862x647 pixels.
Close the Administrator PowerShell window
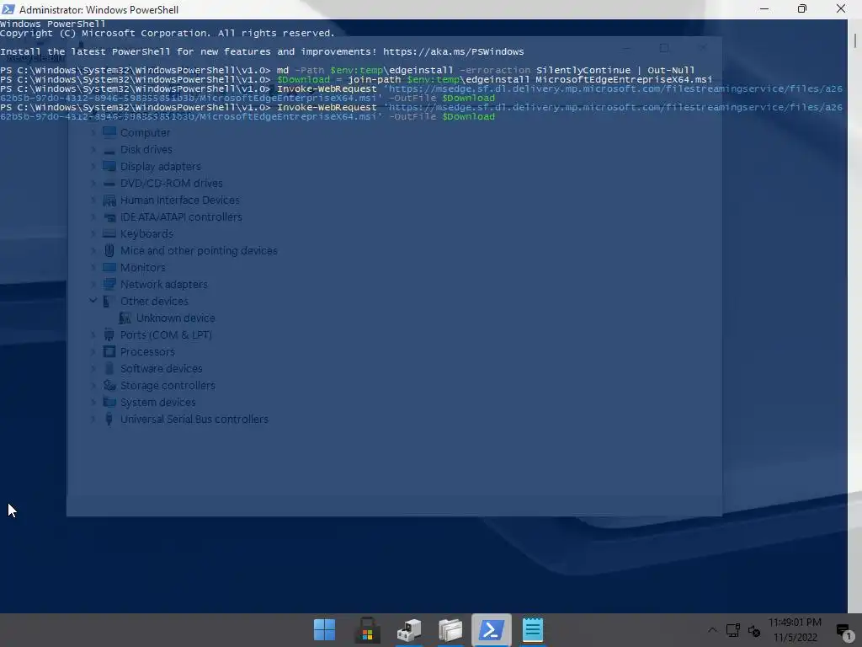(x=841, y=9)
